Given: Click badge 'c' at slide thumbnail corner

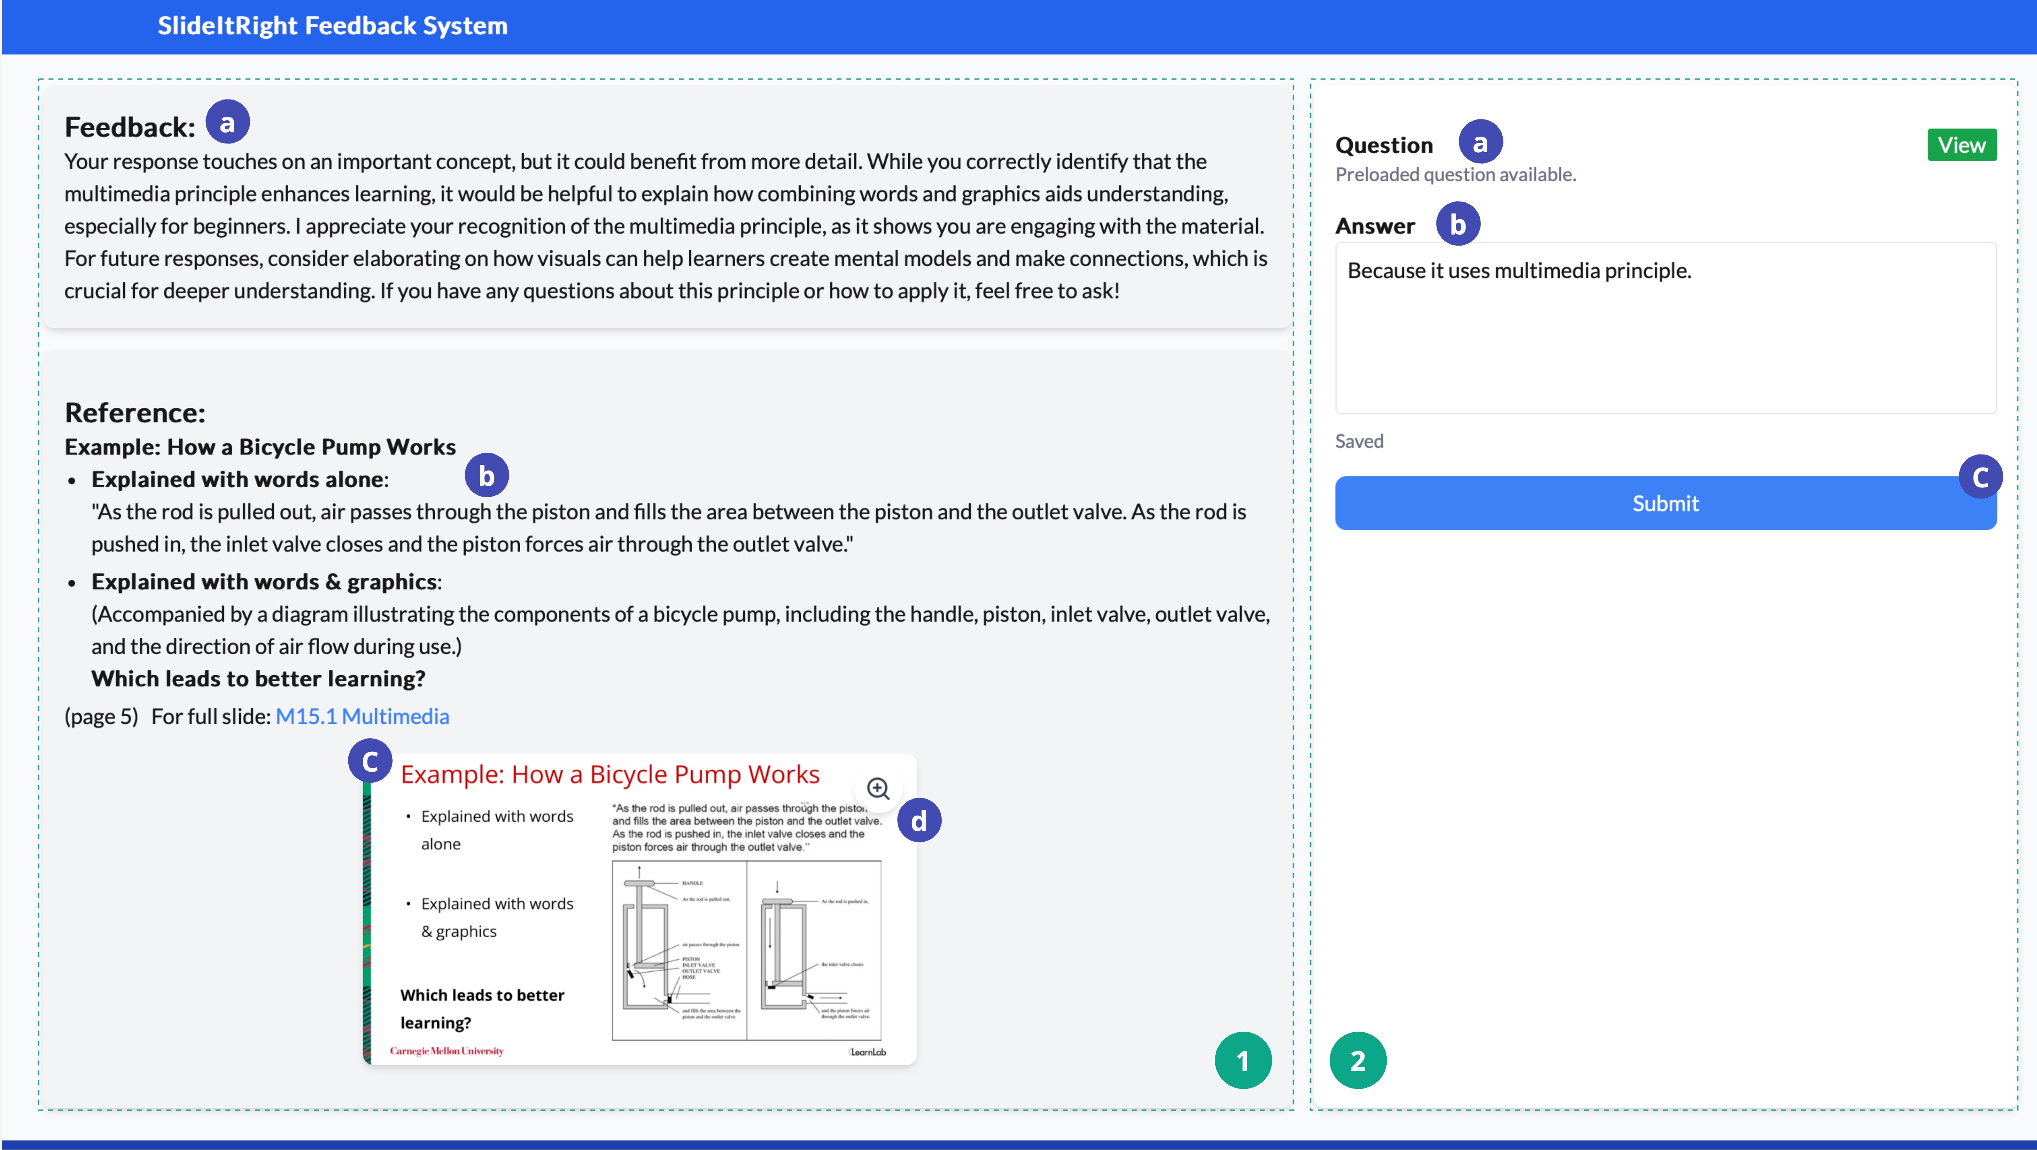Looking at the screenshot, I should pyautogui.click(x=369, y=761).
